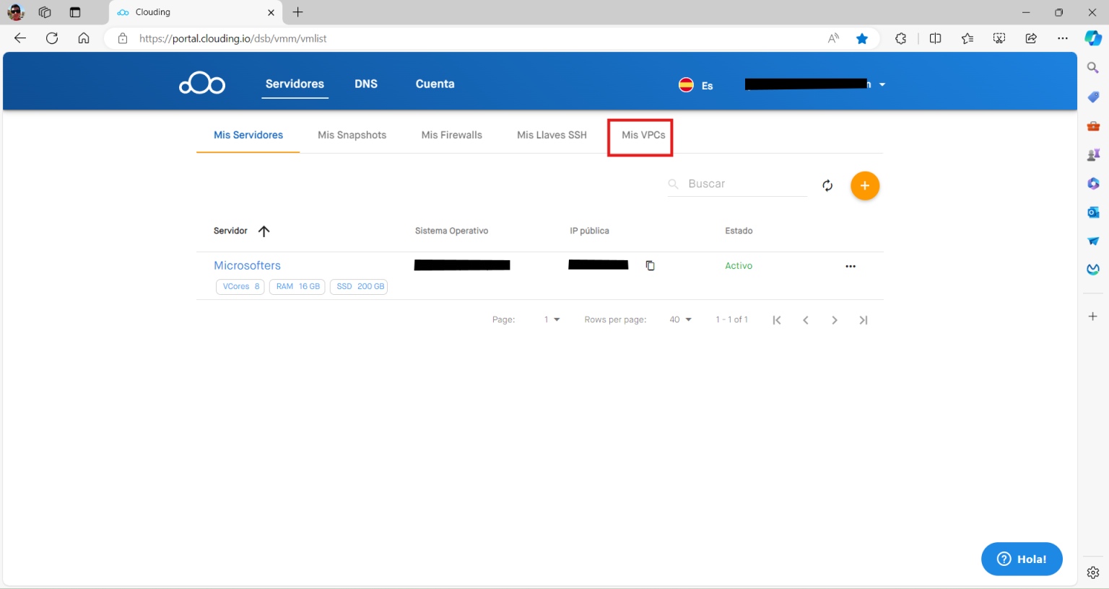Go to the next page of results
1109x589 pixels.
coord(835,320)
